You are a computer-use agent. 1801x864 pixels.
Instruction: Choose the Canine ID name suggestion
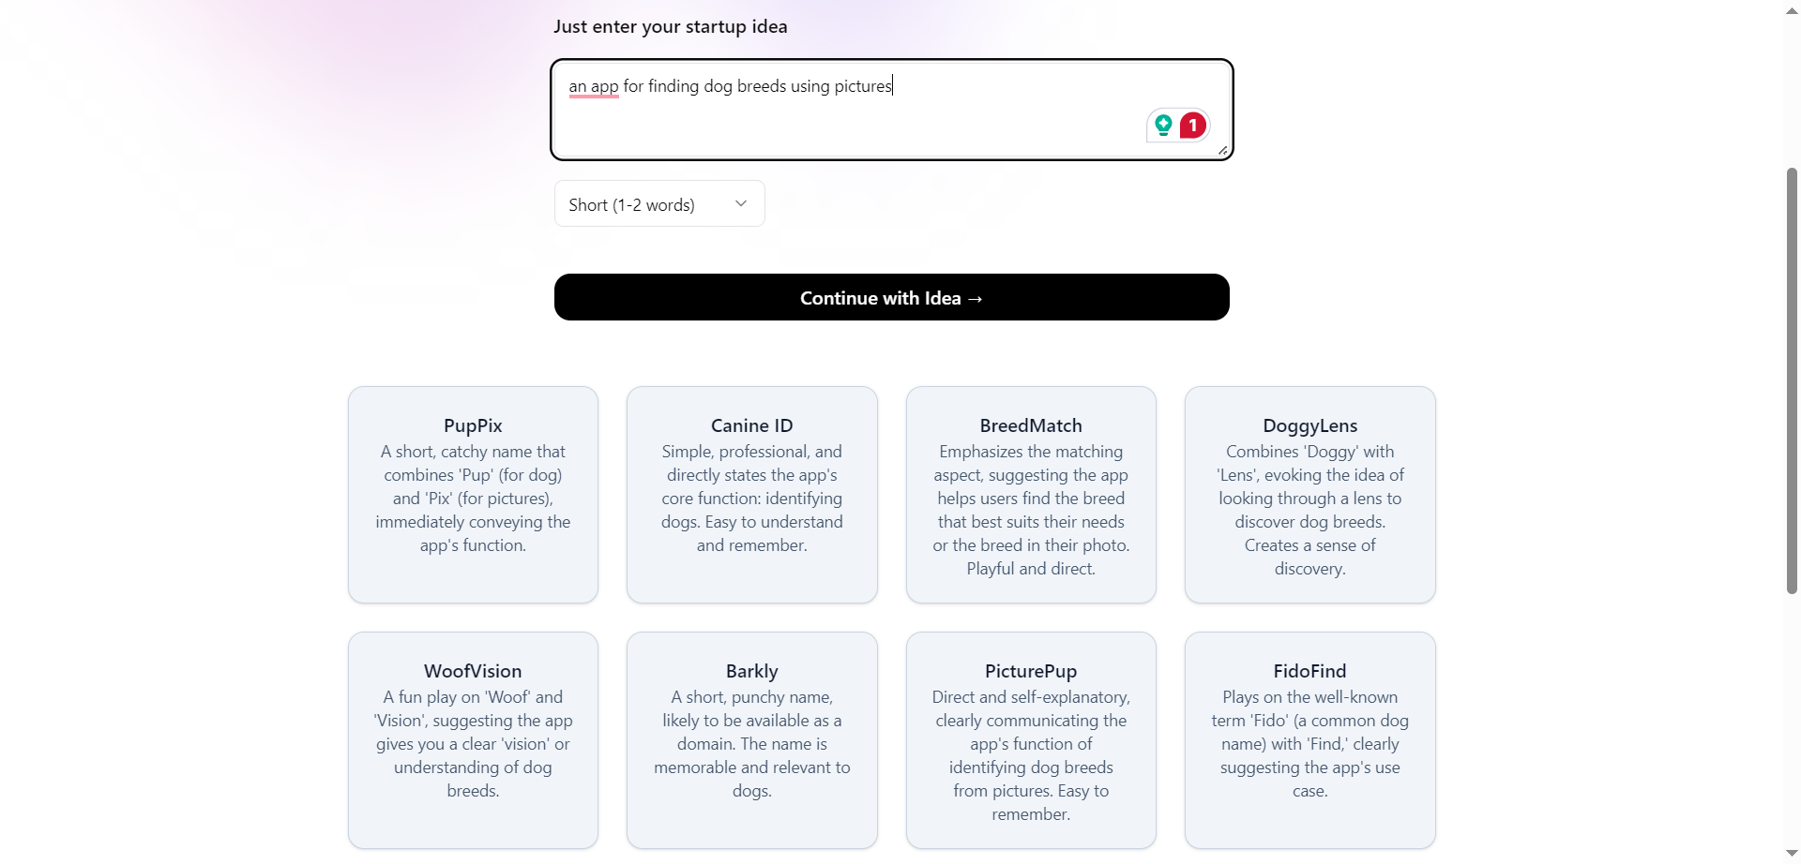click(751, 495)
